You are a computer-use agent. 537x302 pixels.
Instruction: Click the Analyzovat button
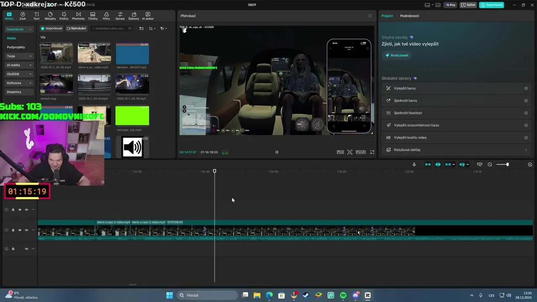tap(396, 55)
